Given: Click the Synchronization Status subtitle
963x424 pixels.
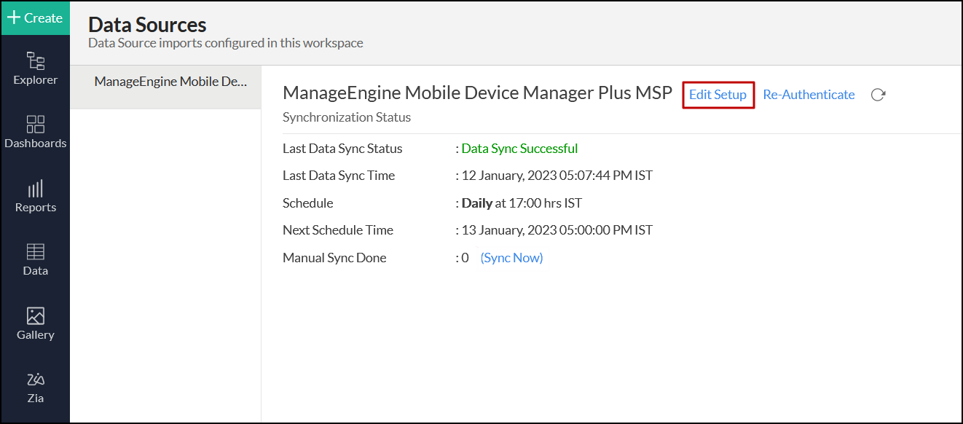Looking at the screenshot, I should point(347,117).
